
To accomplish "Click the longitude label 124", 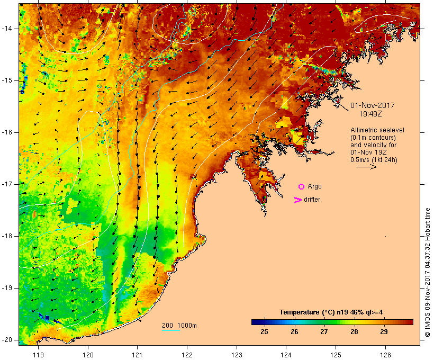I will [x=286, y=355].
